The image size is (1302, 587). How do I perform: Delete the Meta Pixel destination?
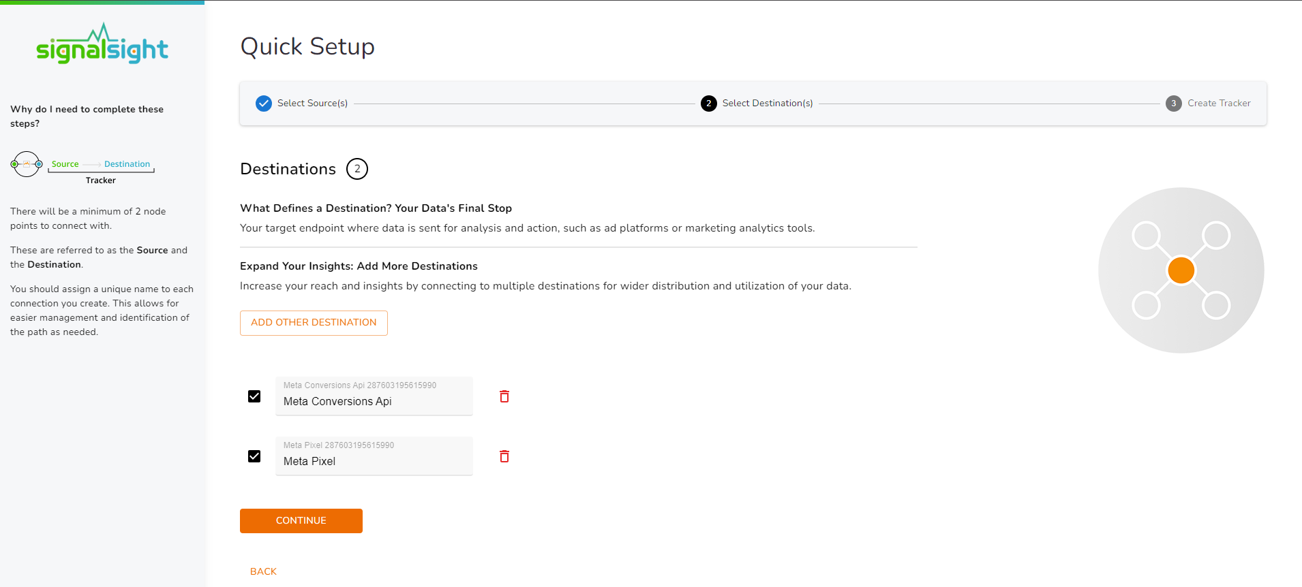[504, 456]
